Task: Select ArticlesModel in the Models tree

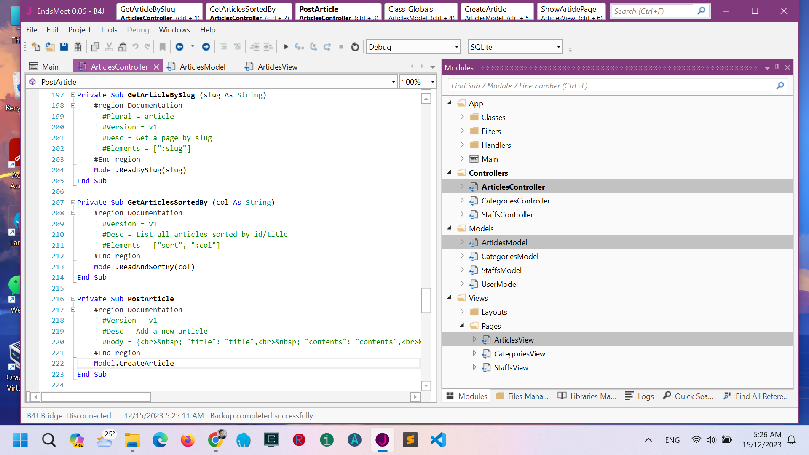Action: tap(504, 242)
